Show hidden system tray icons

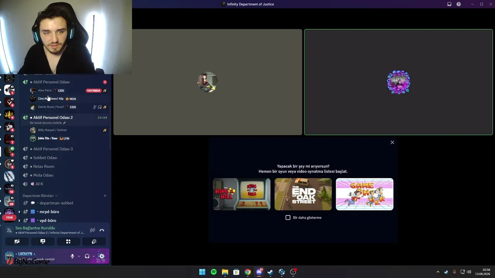pyautogui.click(x=438, y=272)
